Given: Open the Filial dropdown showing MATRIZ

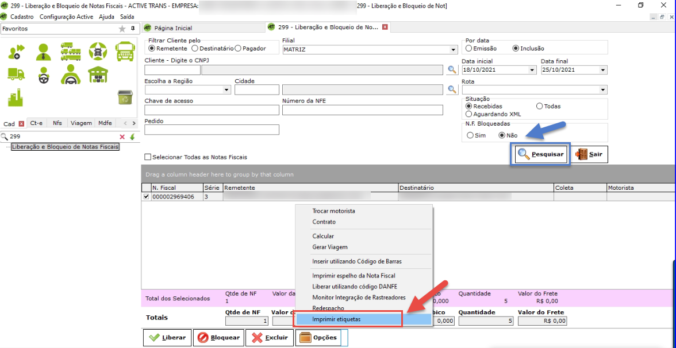Looking at the screenshot, I should coord(454,50).
